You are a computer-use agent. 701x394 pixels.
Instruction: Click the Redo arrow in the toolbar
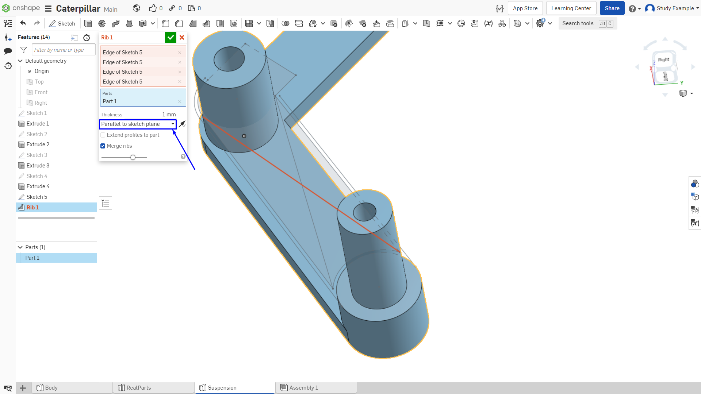click(x=37, y=23)
